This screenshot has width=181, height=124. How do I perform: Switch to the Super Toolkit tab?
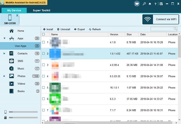pos(41,10)
